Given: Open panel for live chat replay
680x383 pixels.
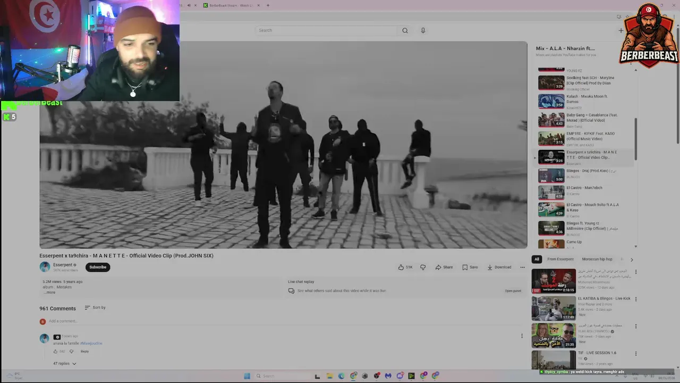Looking at the screenshot, I should 513,291.
